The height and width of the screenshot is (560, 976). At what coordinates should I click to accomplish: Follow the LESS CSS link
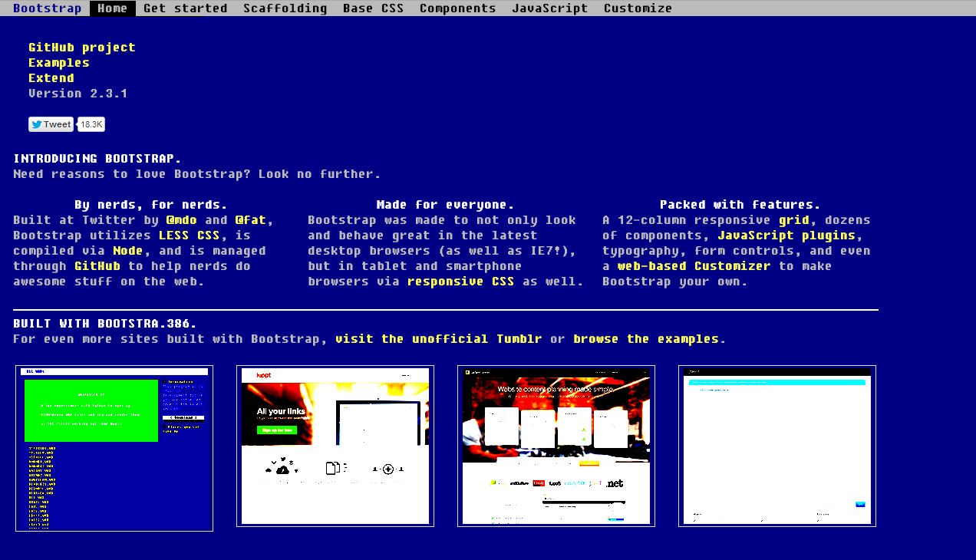pyautogui.click(x=189, y=236)
